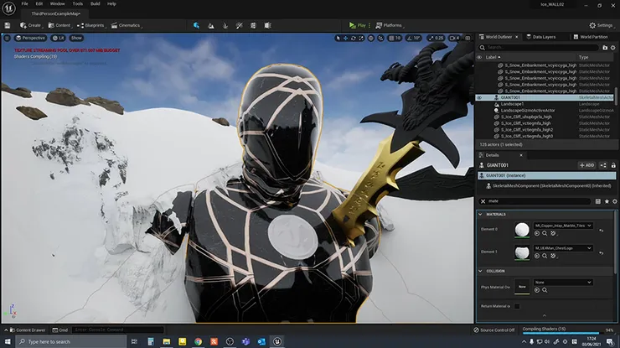Viewport: 620px width, 348px height.
Task: Check the Return Material checkbox
Action: (517, 306)
